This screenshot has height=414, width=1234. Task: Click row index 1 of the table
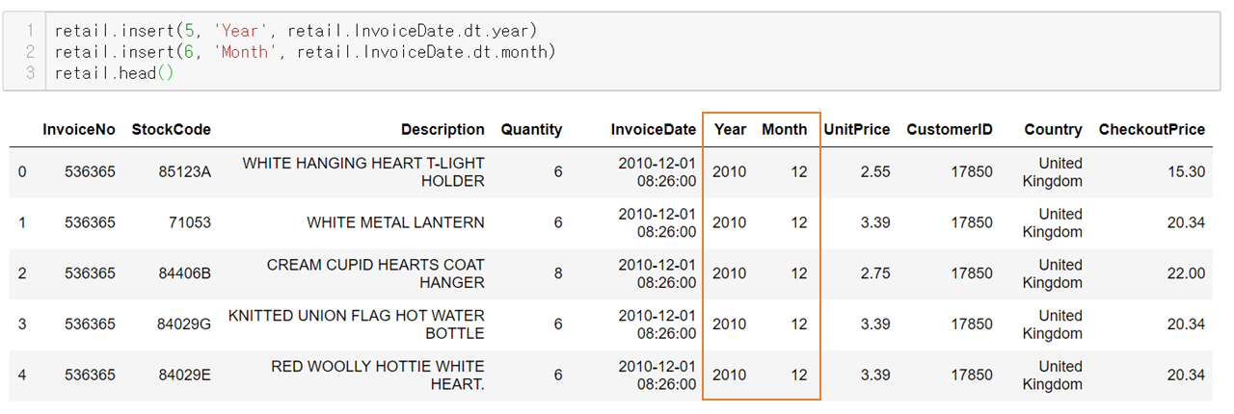pyautogui.click(x=22, y=222)
